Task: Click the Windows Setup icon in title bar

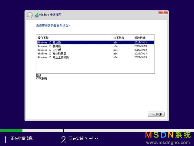Action: click(x=36, y=15)
